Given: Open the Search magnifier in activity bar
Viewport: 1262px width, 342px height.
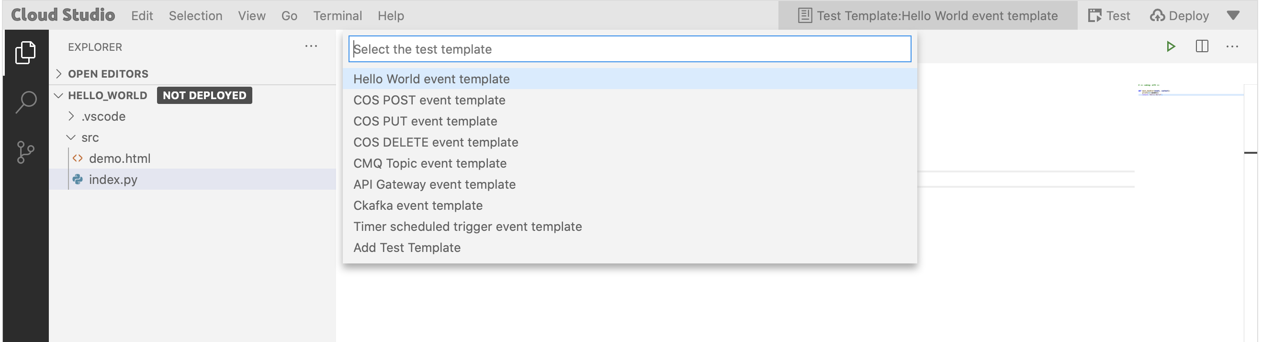Looking at the screenshot, I should (25, 102).
